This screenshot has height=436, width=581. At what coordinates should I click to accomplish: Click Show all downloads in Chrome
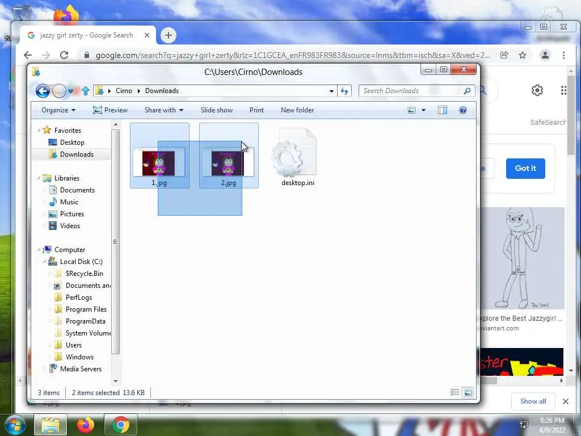point(533,401)
